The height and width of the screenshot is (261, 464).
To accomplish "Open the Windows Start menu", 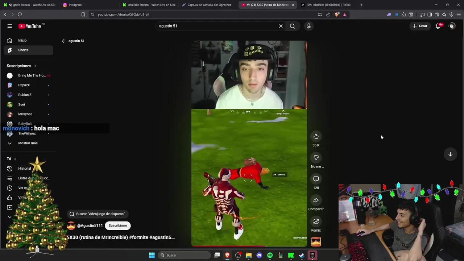I will (x=152, y=255).
